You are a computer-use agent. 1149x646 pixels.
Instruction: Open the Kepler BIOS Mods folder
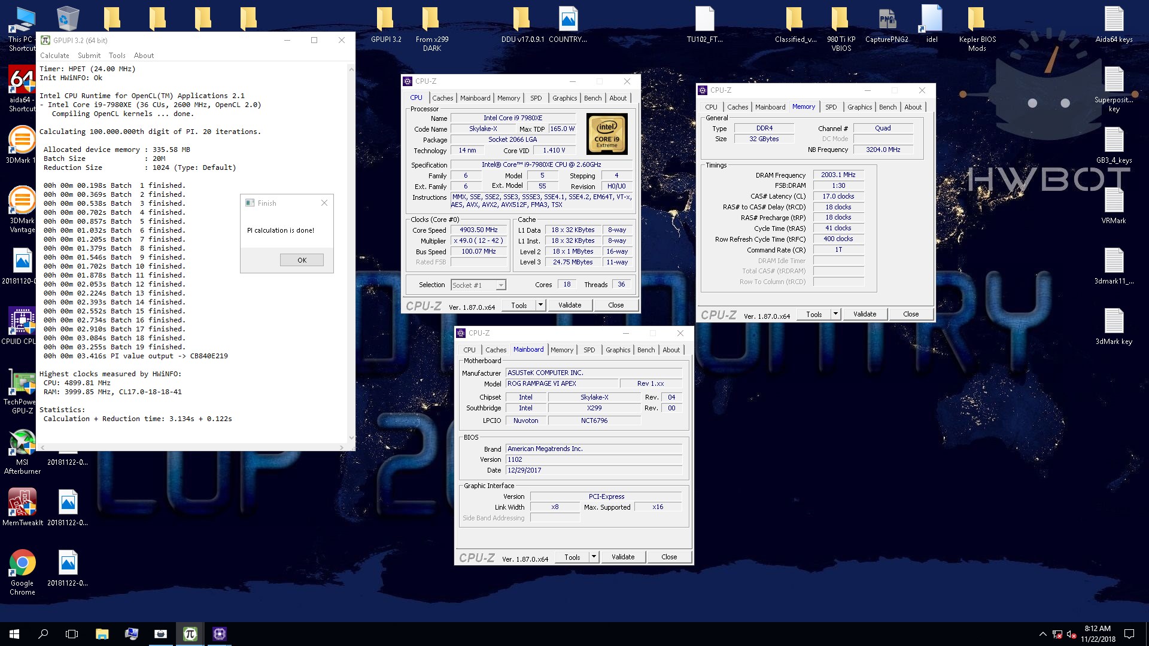(x=976, y=19)
